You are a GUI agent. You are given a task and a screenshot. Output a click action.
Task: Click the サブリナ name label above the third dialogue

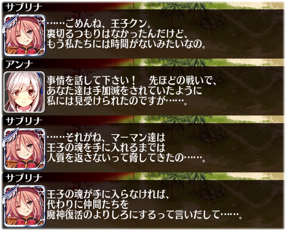(24, 121)
